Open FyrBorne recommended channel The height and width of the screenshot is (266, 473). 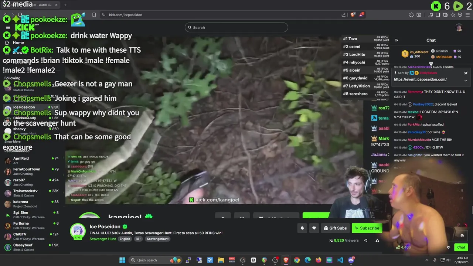(x=33, y=226)
